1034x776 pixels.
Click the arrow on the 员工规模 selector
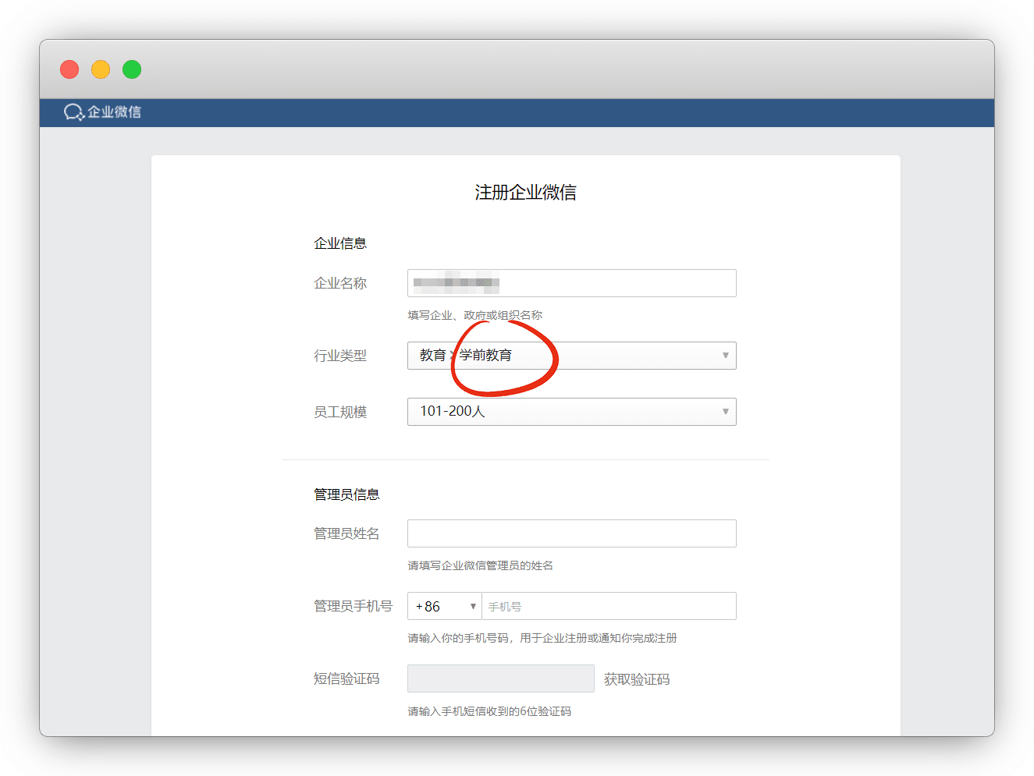725,412
